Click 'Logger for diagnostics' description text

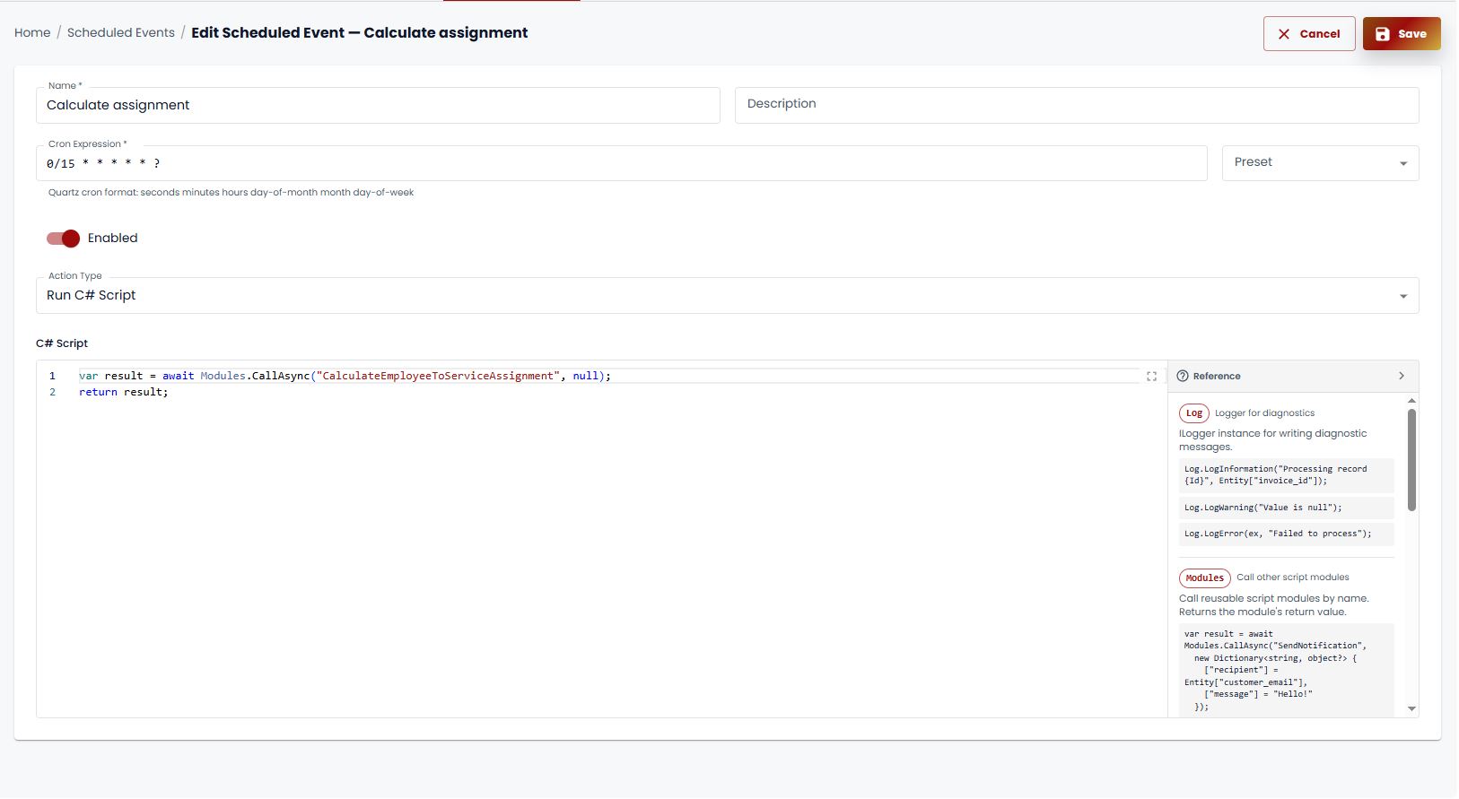coord(1264,413)
